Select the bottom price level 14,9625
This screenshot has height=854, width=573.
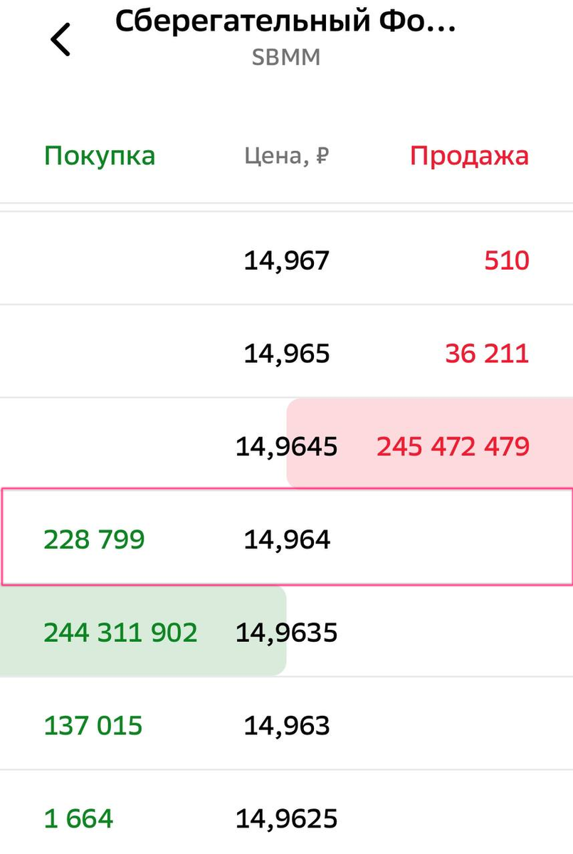pos(286,817)
